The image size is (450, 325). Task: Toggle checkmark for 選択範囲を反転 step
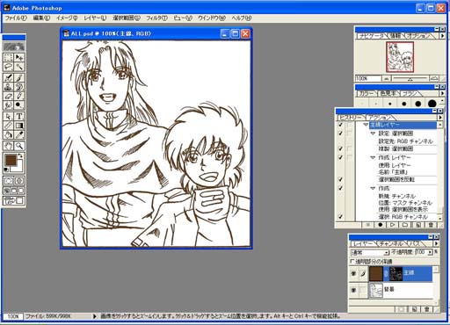coord(340,179)
